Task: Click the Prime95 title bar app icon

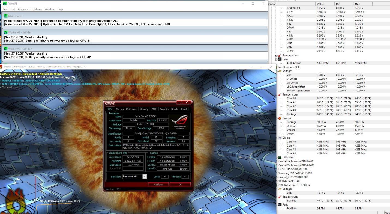Action: (x=5, y=4)
